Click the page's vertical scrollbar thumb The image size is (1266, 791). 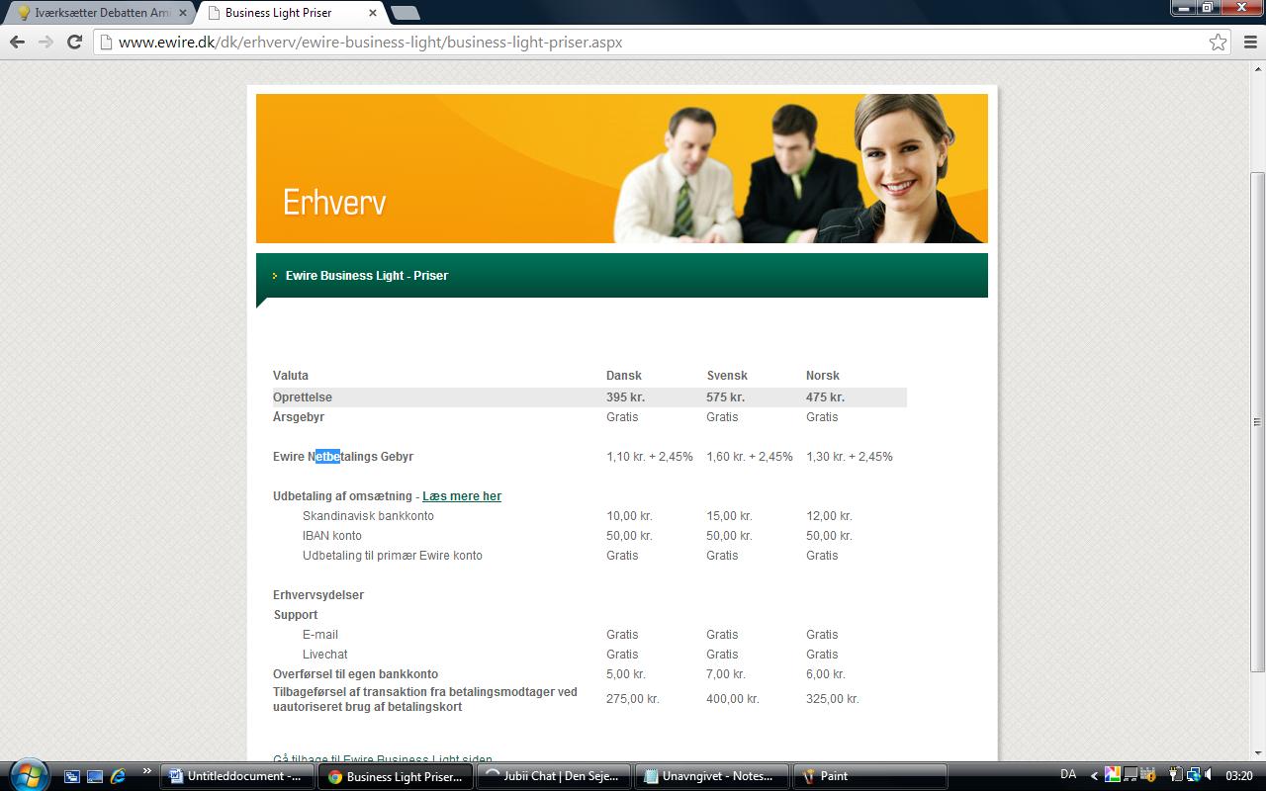click(x=1257, y=422)
